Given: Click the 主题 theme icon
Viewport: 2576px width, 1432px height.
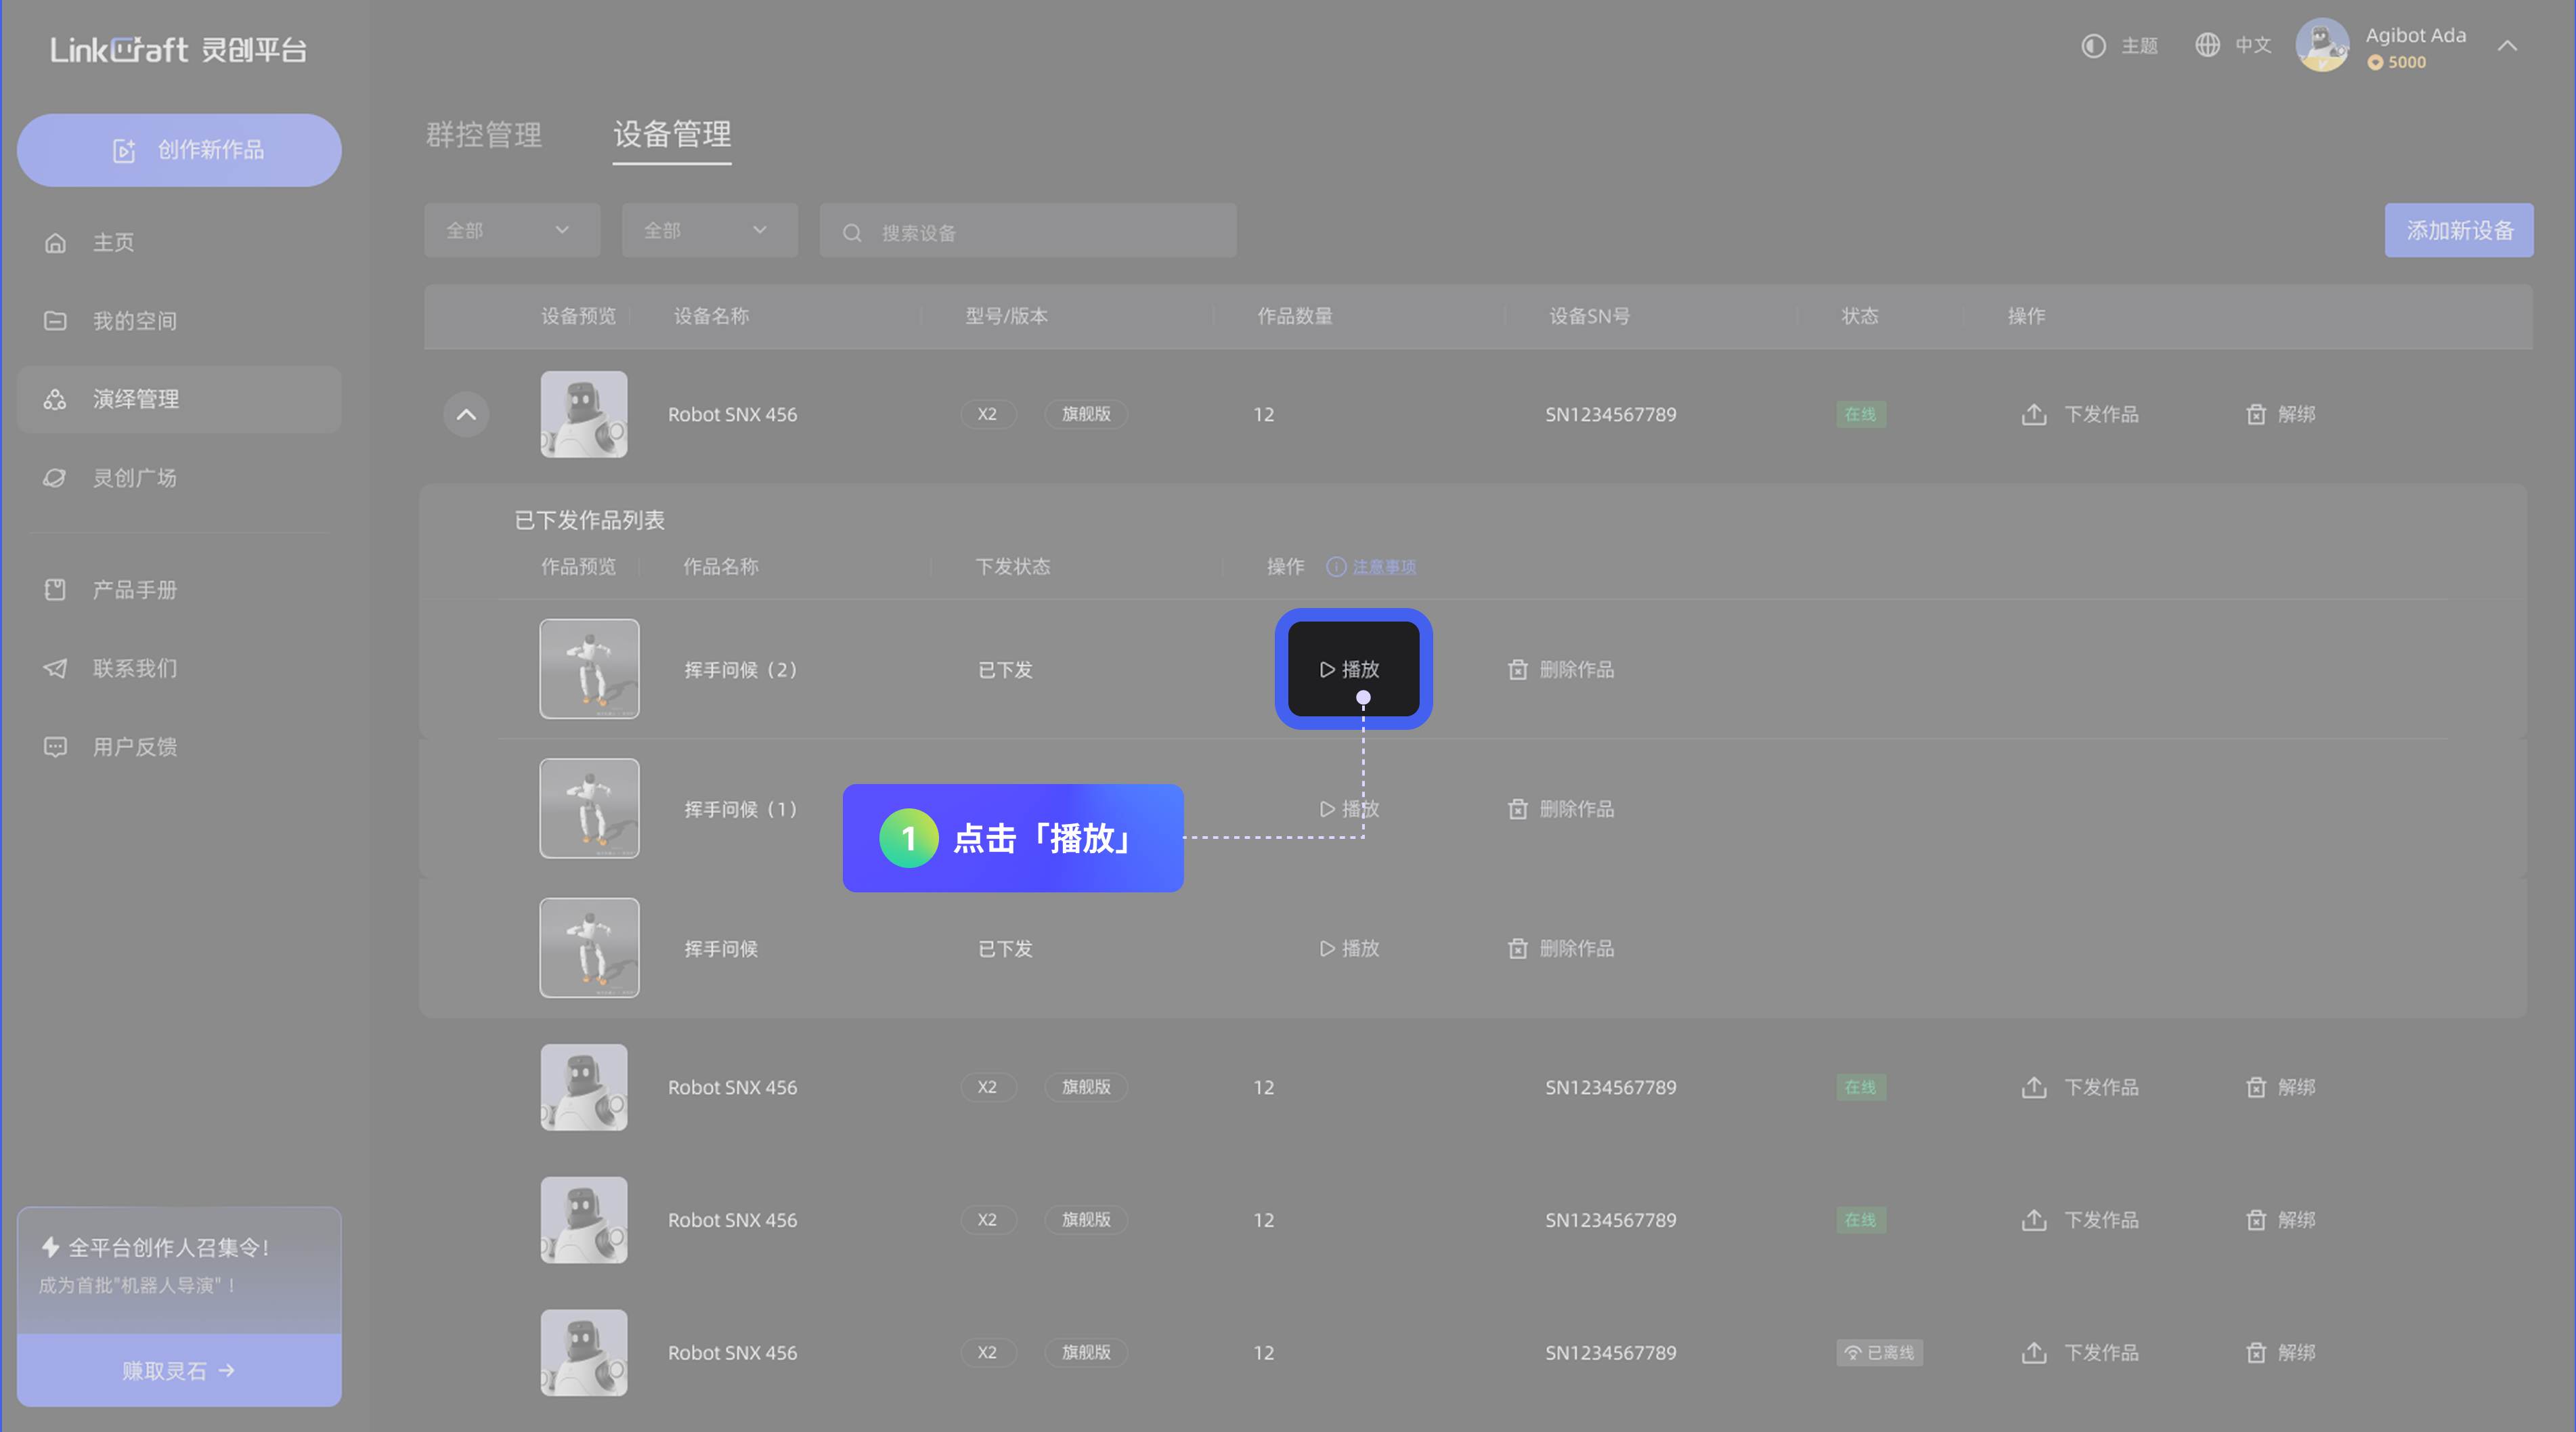Looking at the screenshot, I should coord(2094,46).
